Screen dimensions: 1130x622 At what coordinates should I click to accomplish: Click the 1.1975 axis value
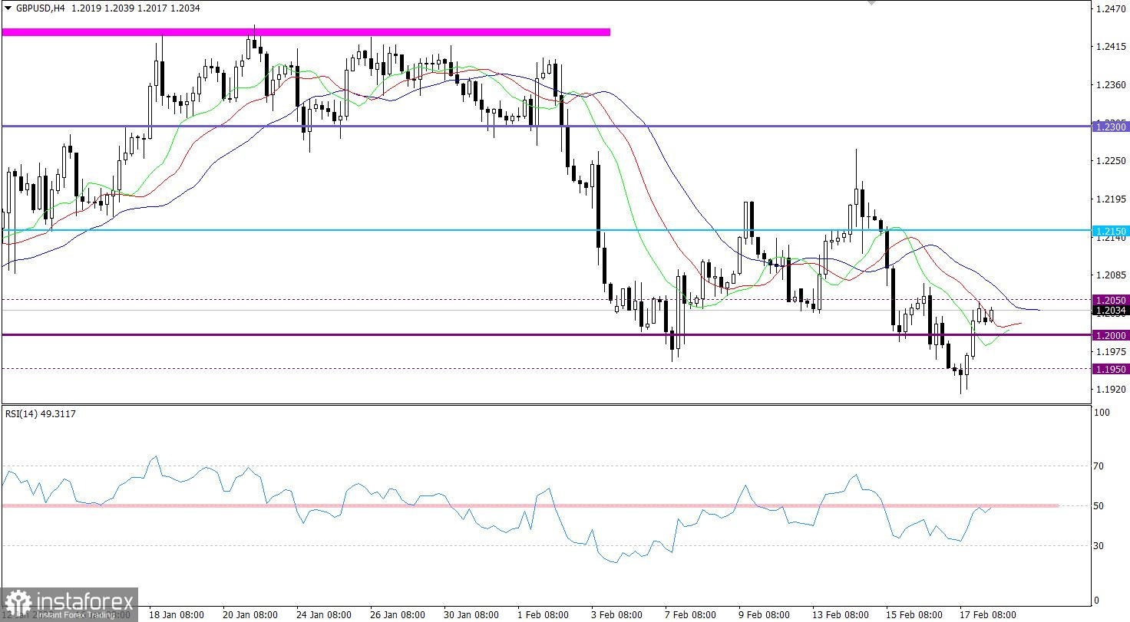pyautogui.click(x=1112, y=351)
